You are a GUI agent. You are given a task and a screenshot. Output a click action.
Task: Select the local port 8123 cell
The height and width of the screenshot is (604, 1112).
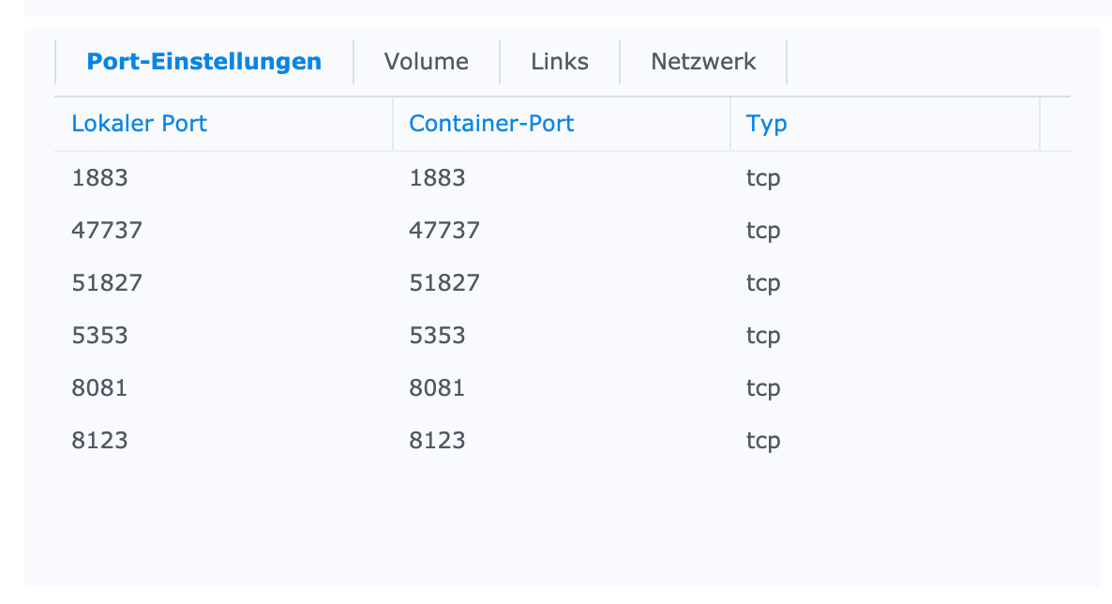tap(99, 441)
